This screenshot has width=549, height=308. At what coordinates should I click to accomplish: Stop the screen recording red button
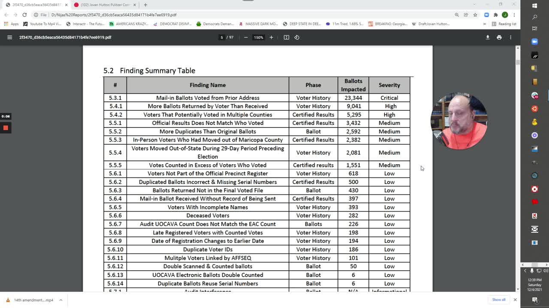[6, 128]
